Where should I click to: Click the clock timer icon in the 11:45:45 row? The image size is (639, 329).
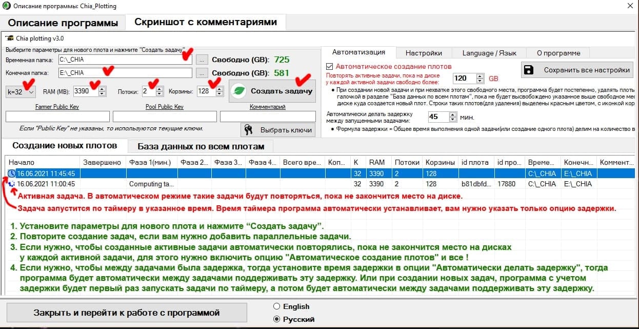(12, 173)
